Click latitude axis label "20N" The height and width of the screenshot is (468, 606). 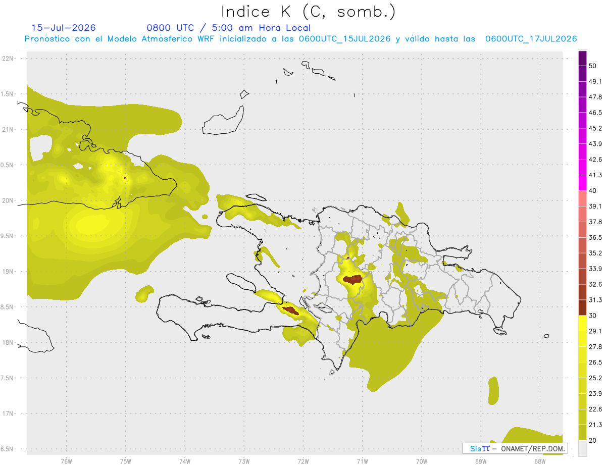pos(9,200)
